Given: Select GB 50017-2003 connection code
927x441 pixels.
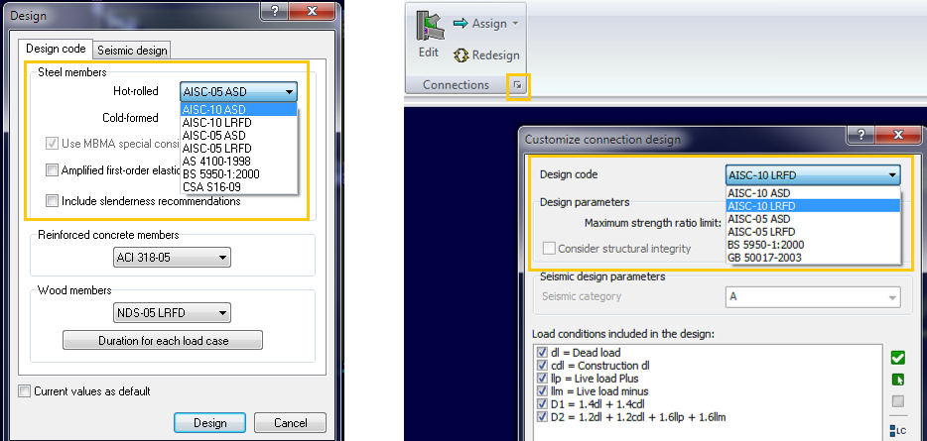Looking at the screenshot, I should (813, 258).
